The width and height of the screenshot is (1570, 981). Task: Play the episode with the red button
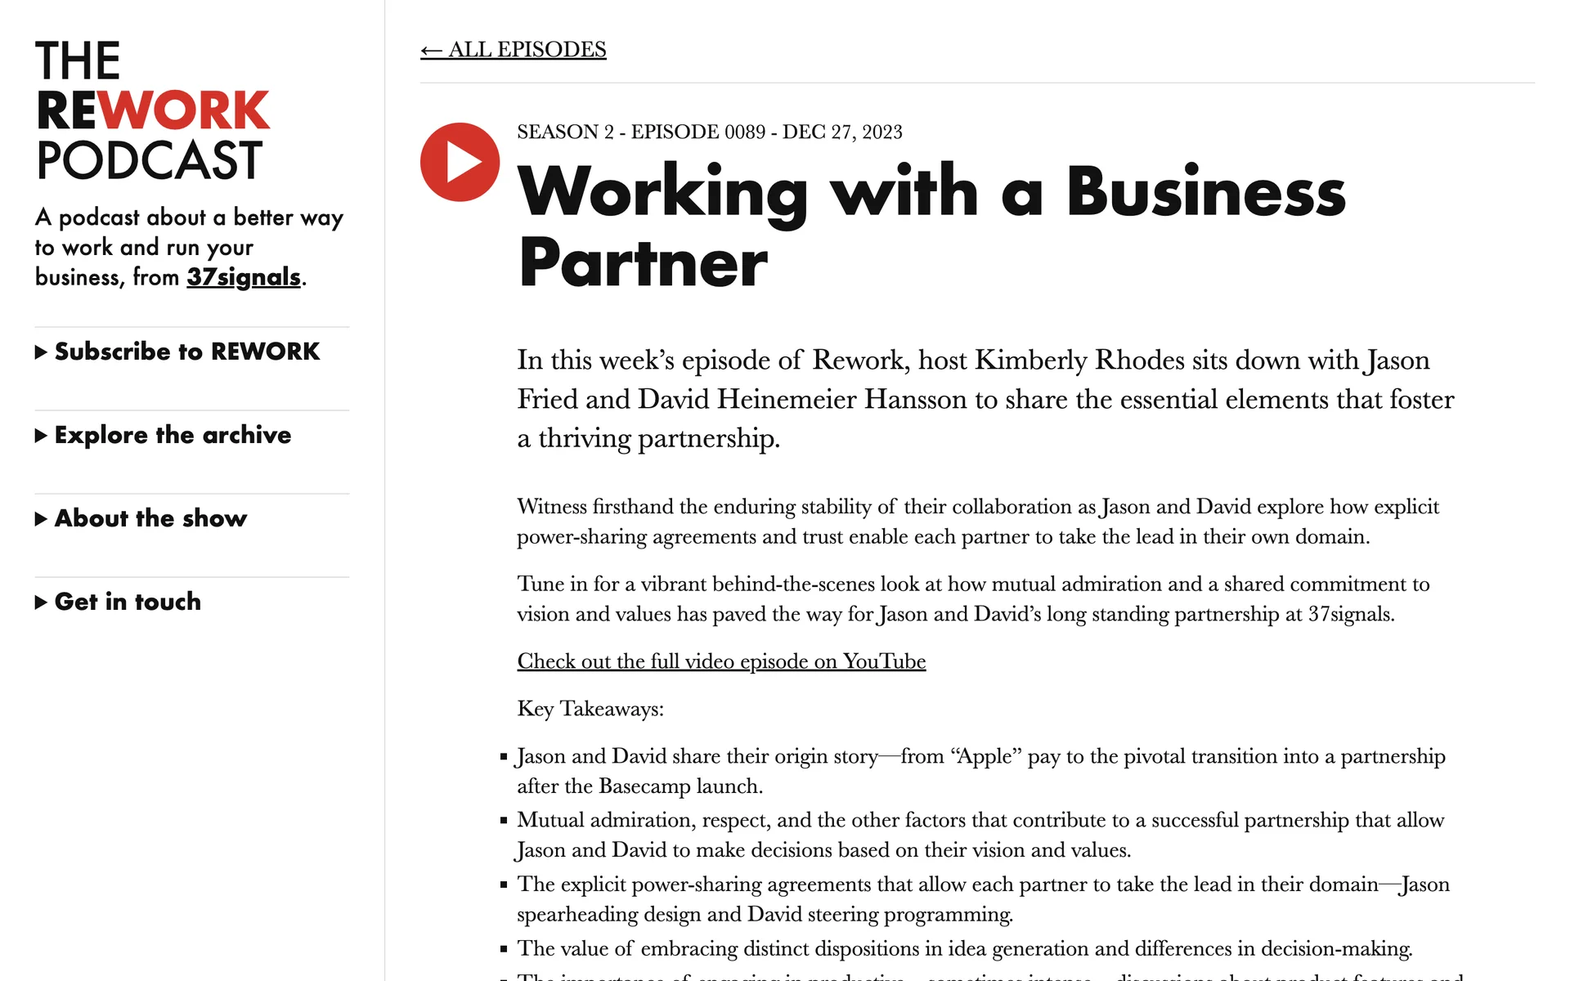tap(460, 162)
